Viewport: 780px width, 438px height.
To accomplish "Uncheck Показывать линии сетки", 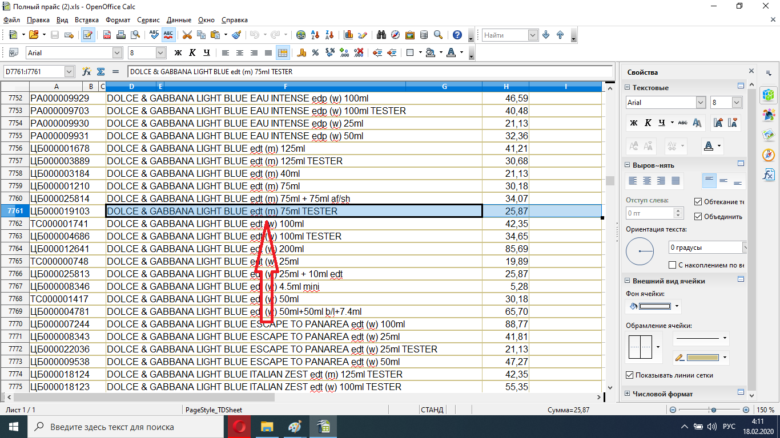I will pyautogui.click(x=630, y=375).
